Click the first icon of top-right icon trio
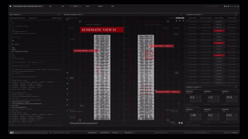The image size is (248, 139). (224, 6)
